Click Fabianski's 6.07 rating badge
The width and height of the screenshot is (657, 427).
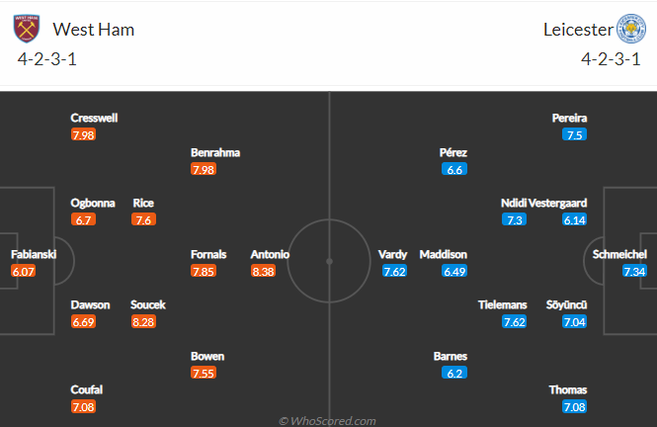[x=23, y=271]
